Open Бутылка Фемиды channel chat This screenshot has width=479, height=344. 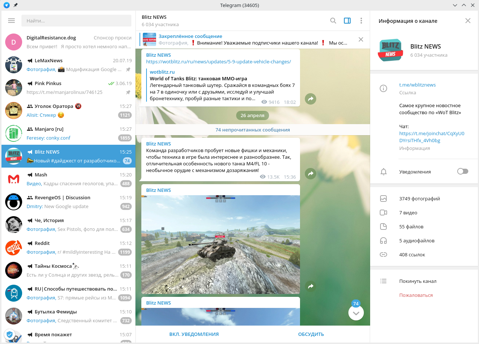point(69,316)
